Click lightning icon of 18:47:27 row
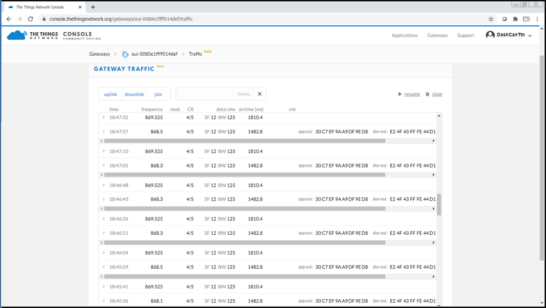 pyautogui.click(x=103, y=132)
